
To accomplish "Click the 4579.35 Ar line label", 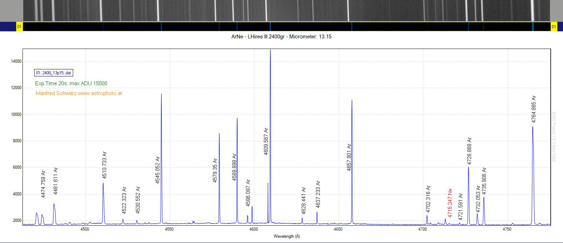I will [x=215, y=170].
